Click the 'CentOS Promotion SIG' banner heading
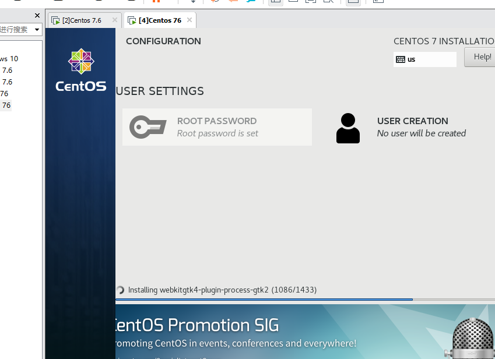This screenshot has width=495, height=359. (x=197, y=325)
